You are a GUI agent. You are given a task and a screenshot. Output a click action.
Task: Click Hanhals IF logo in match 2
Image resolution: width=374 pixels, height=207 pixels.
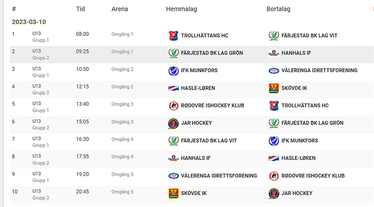(x=274, y=53)
